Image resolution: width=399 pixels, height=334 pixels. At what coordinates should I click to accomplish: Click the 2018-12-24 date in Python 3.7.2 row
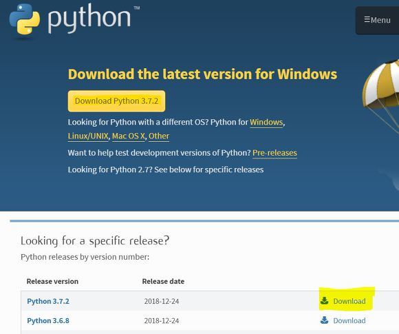[x=162, y=301]
